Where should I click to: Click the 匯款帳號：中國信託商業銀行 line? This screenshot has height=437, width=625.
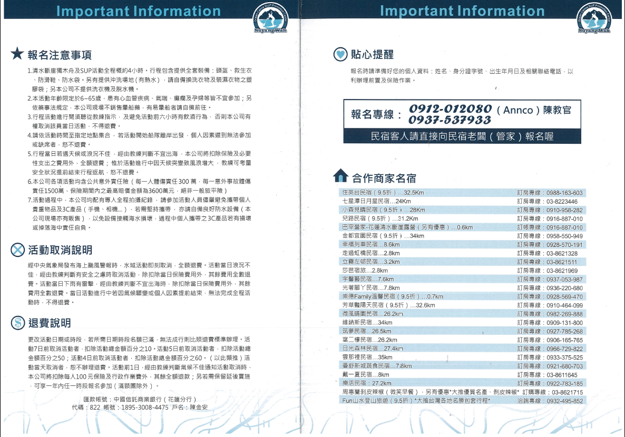140,399
